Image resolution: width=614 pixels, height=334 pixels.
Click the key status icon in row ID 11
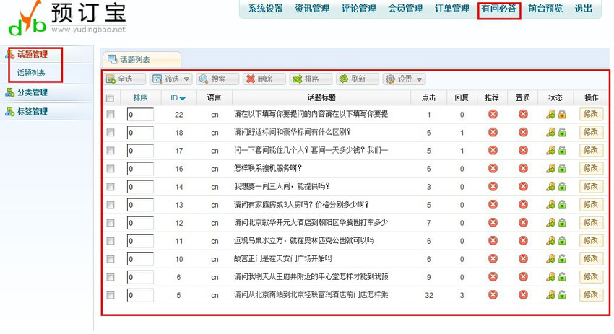click(x=550, y=241)
